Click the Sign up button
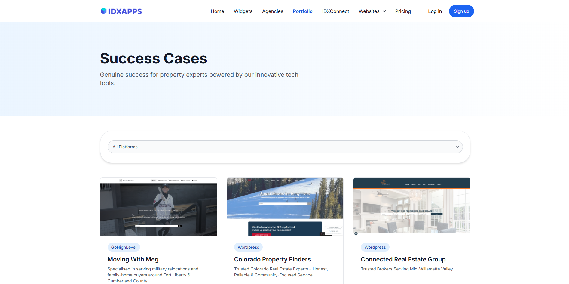This screenshot has height=284, width=569. coord(461,11)
